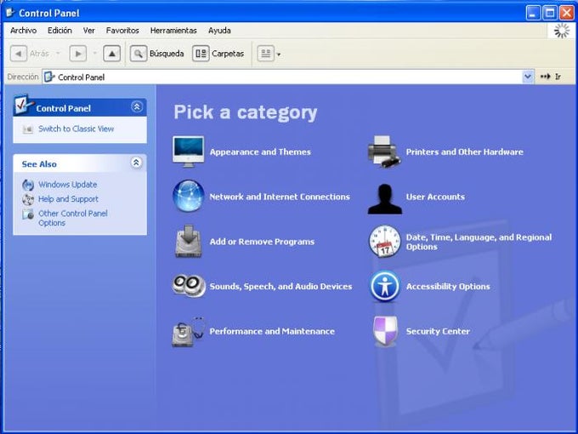Click Date, Time, Language, and Regional Options label
Screen dimensions: 578x434
click(479, 242)
